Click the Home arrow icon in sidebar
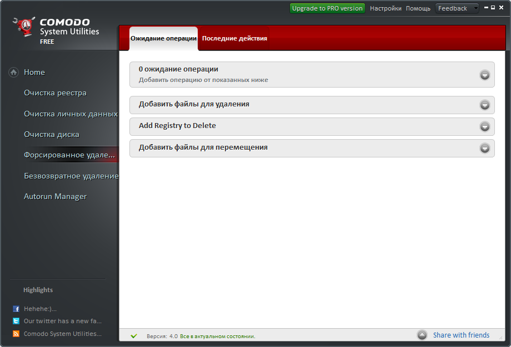Viewport: 511px width, 347px height. click(x=13, y=72)
